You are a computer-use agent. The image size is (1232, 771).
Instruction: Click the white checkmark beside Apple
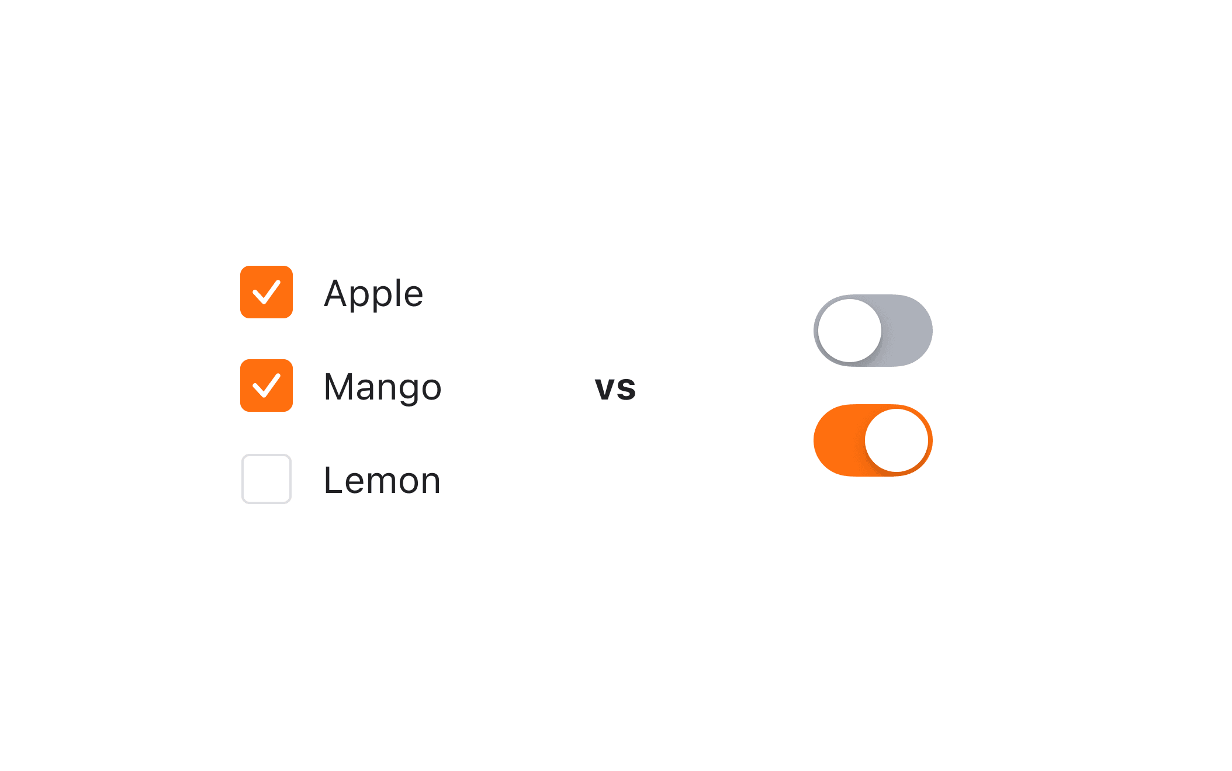pos(267,292)
